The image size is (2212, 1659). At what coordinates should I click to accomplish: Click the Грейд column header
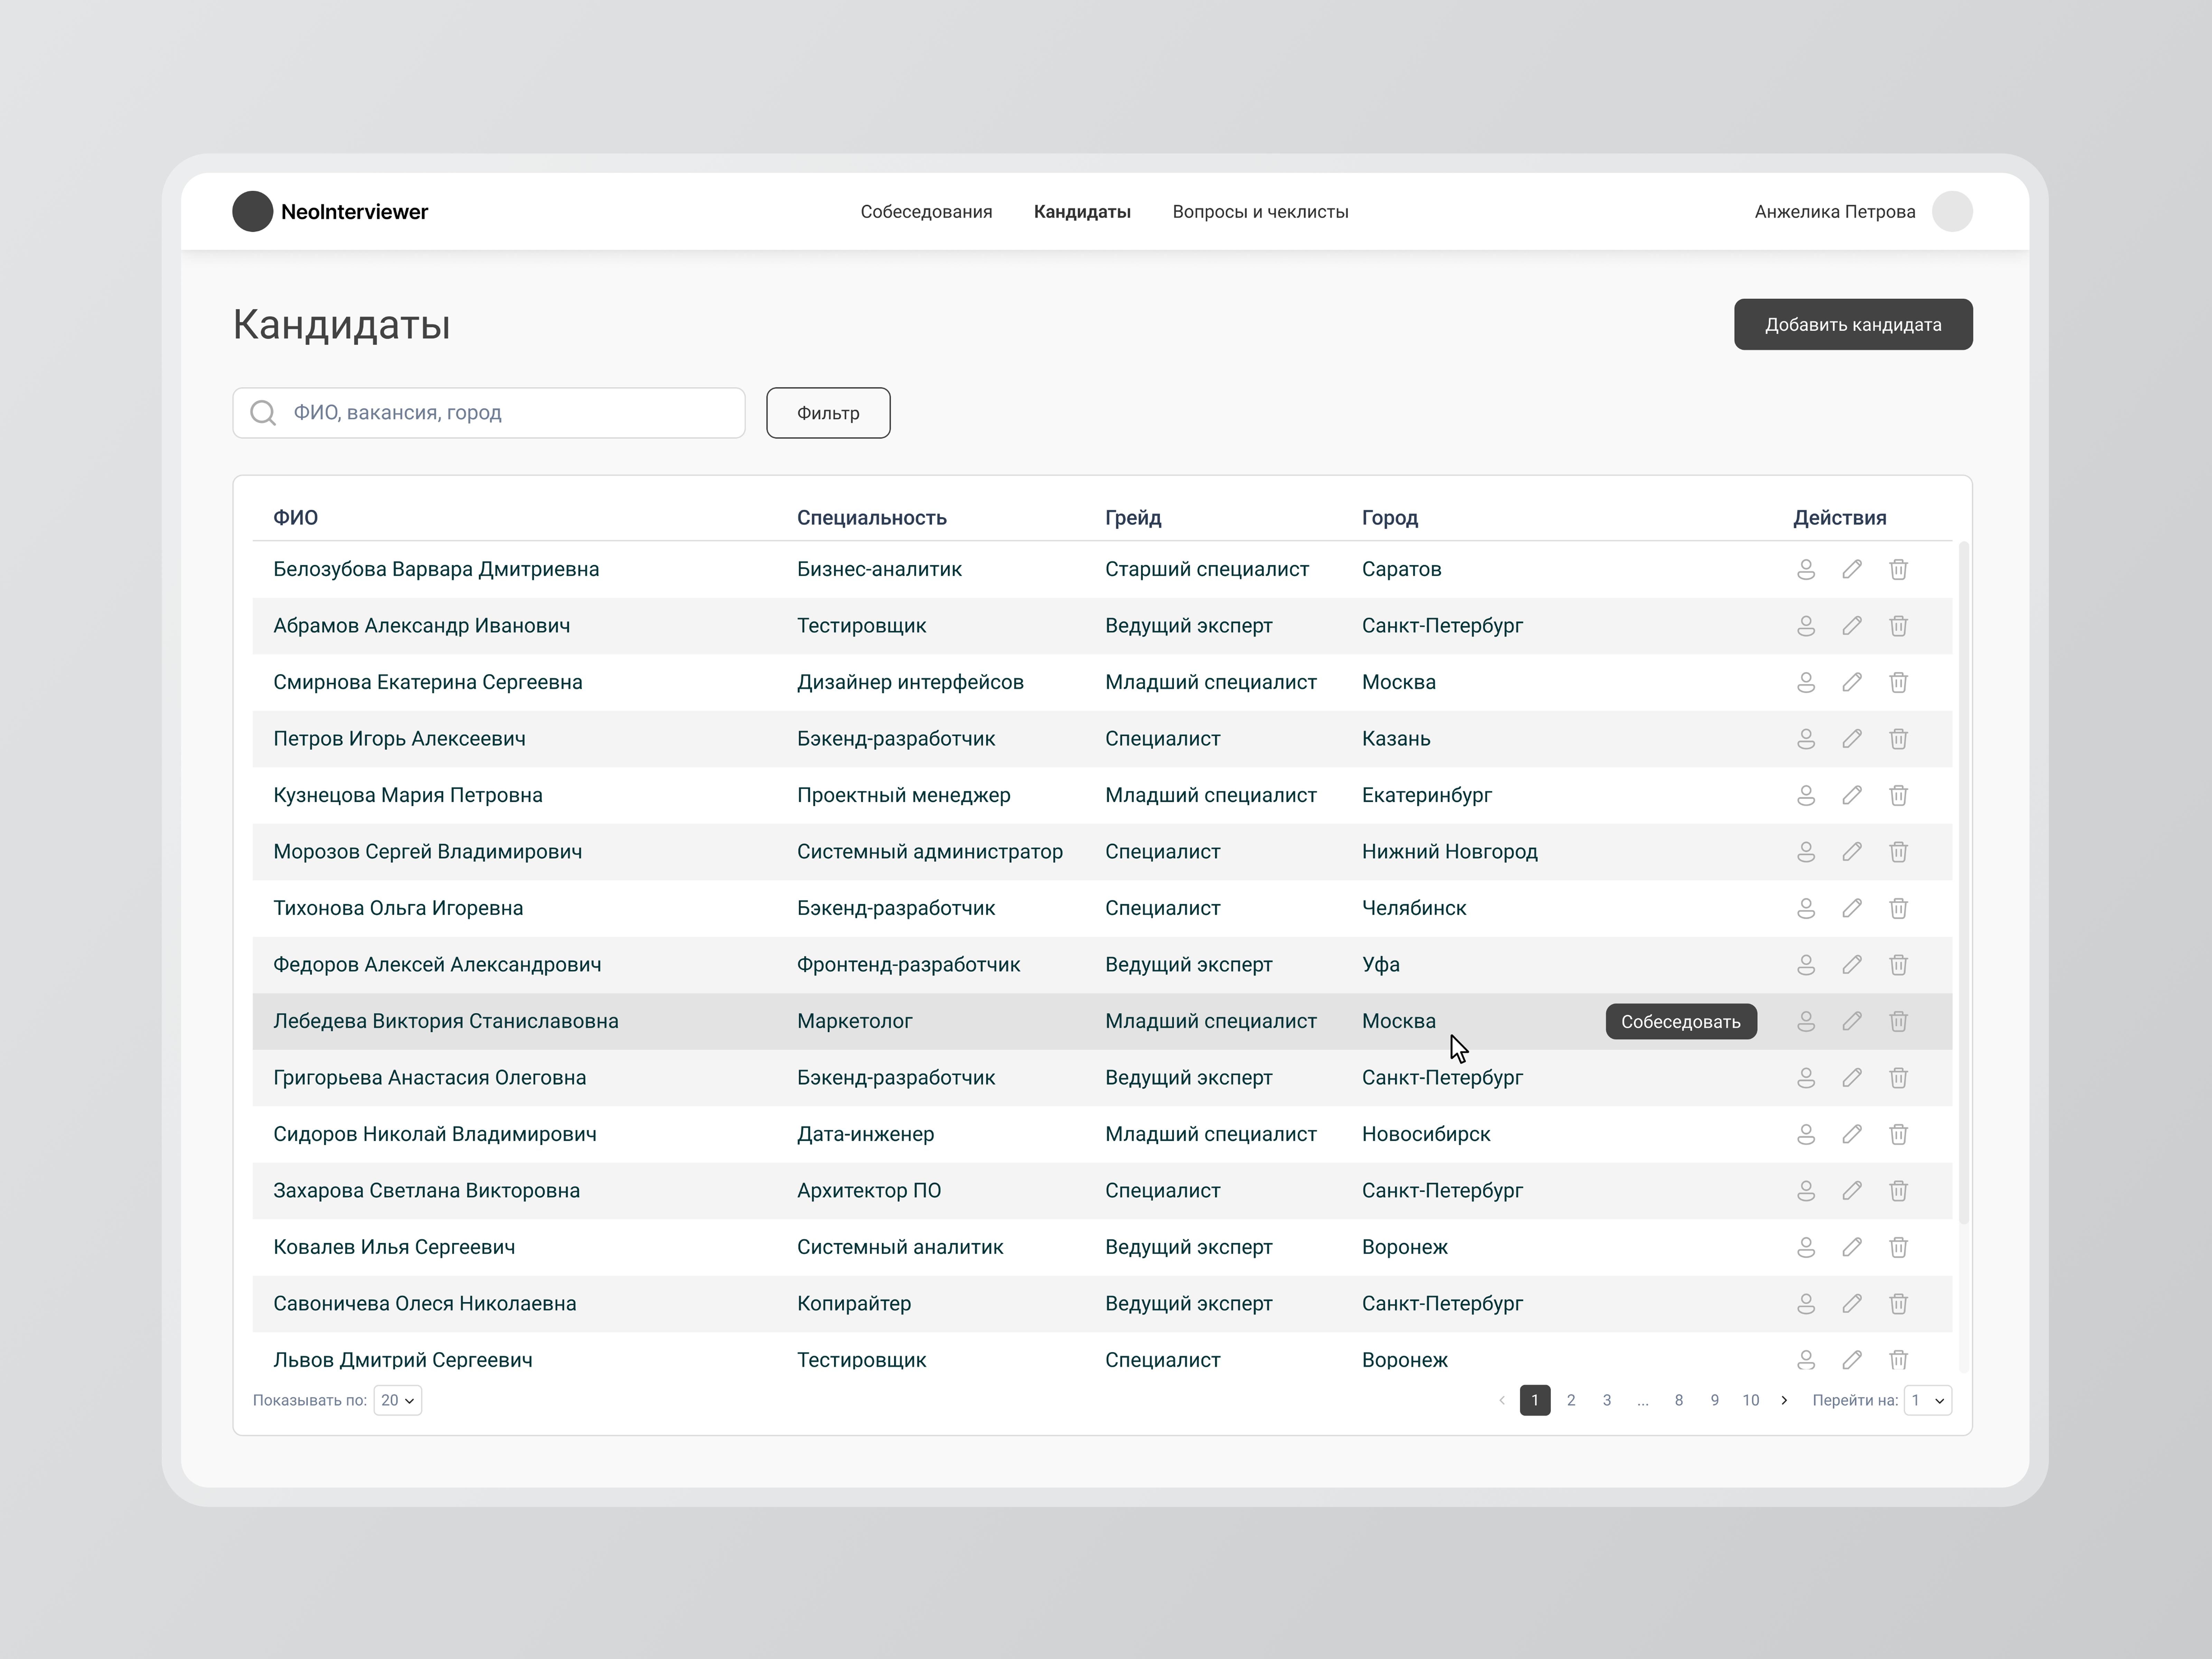pos(1133,518)
